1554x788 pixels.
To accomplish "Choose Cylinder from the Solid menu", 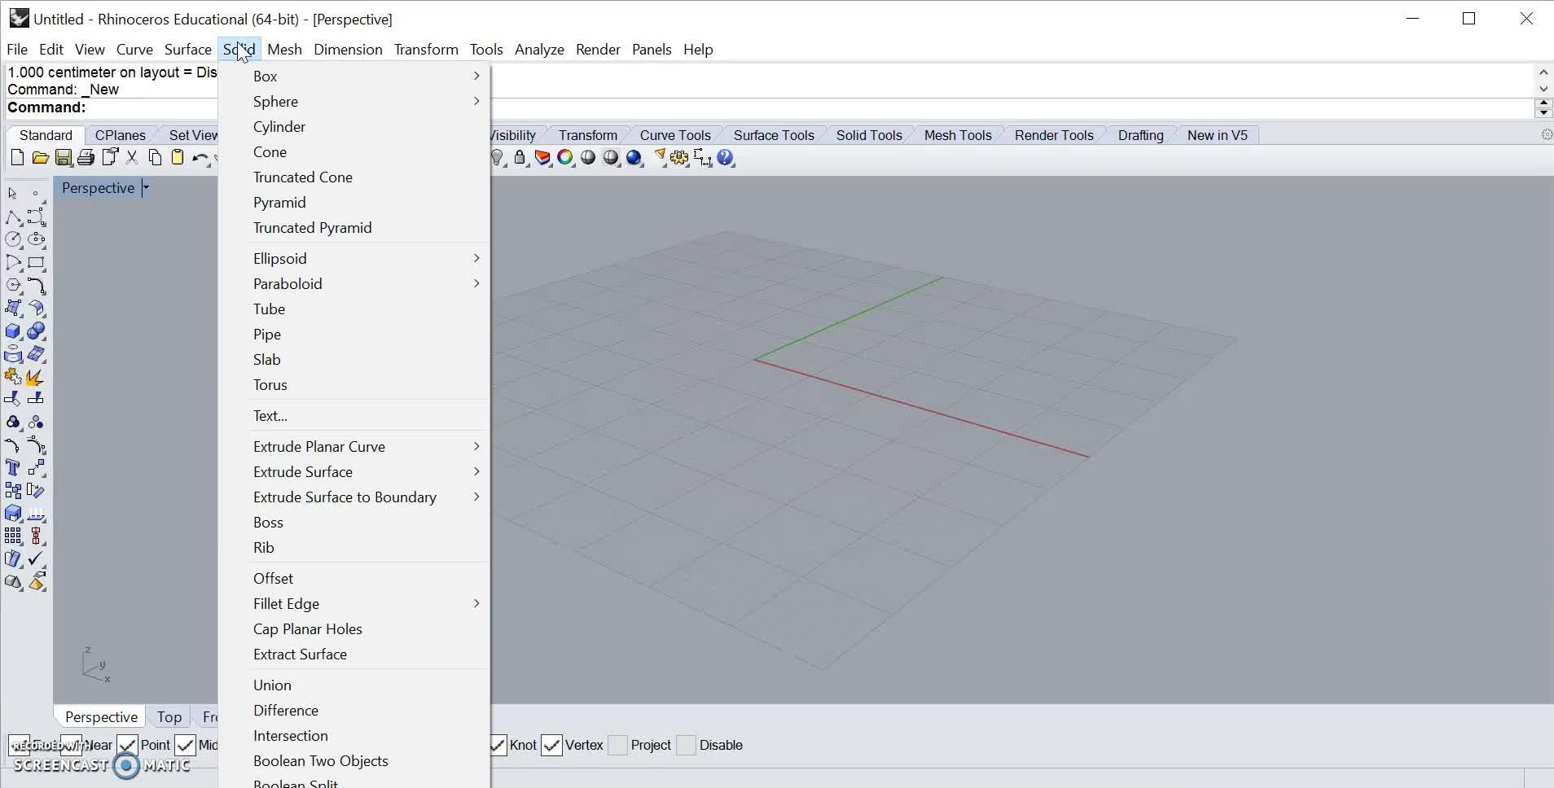I will click(x=279, y=126).
